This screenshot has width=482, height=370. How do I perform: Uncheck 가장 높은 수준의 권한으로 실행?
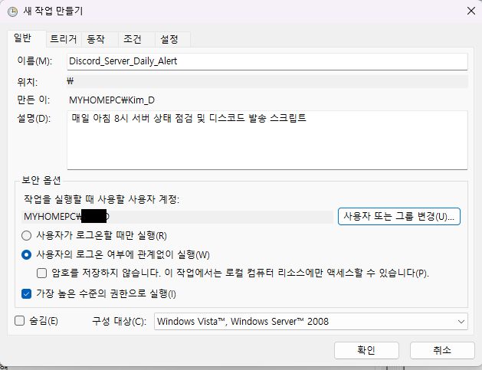(x=28, y=293)
